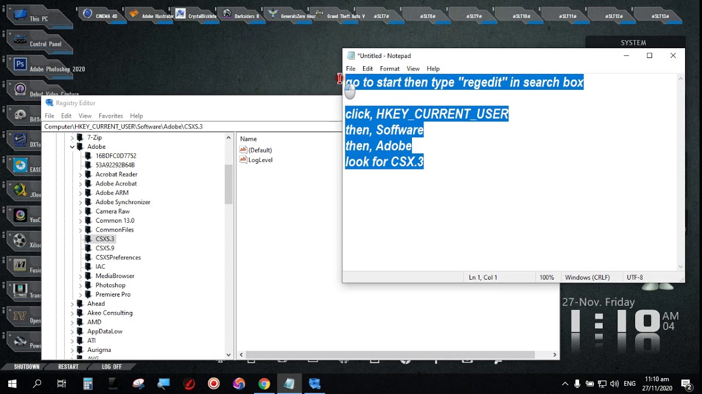Open Notepad Help menu
This screenshot has width=702, height=394.
433,69
